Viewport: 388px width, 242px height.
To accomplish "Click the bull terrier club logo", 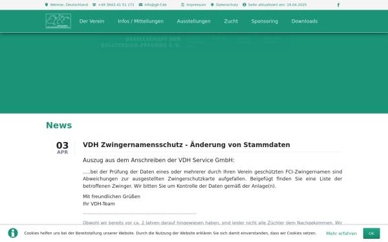I will click(58, 21).
